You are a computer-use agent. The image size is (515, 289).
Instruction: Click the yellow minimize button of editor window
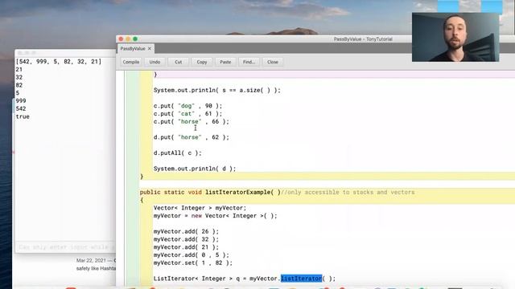(x=128, y=39)
